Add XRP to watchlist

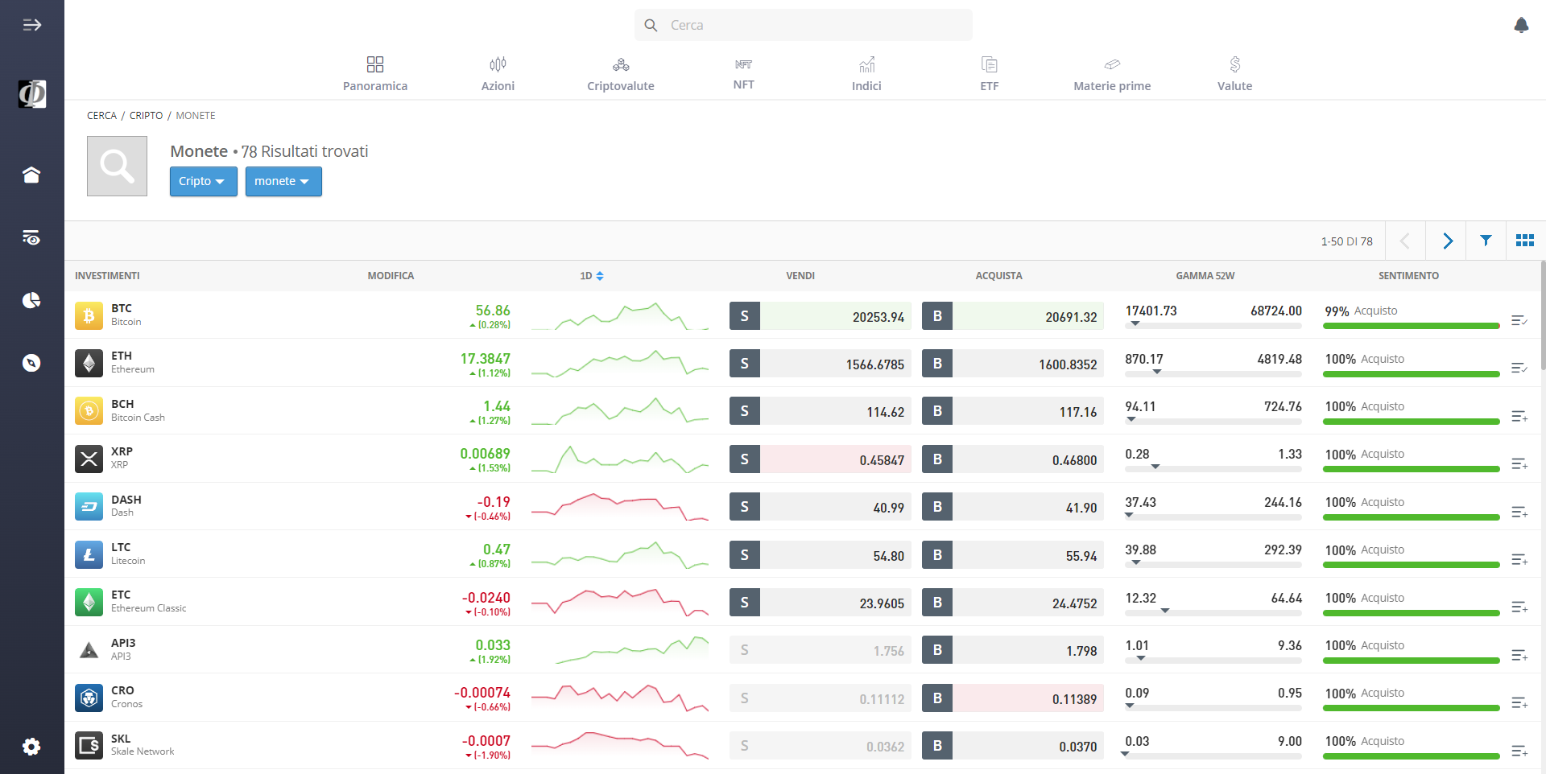1519,463
